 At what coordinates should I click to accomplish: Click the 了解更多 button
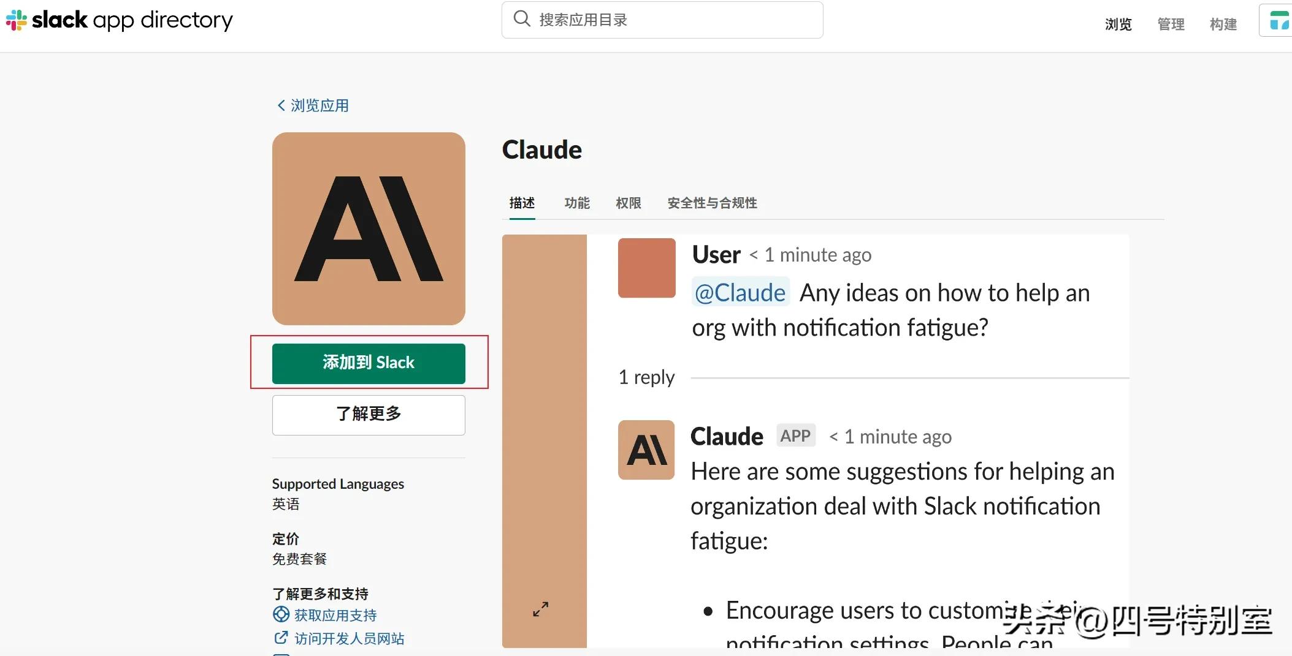(x=368, y=414)
